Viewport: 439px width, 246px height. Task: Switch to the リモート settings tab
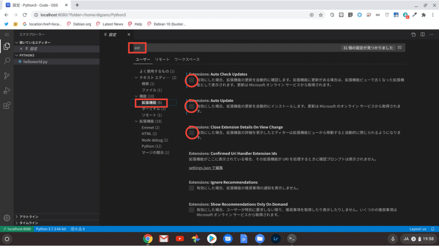[162, 59]
